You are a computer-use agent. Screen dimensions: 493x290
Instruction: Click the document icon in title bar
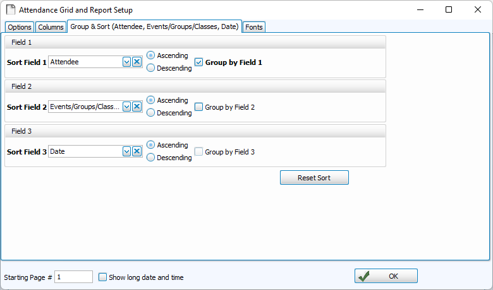(x=10, y=10)
